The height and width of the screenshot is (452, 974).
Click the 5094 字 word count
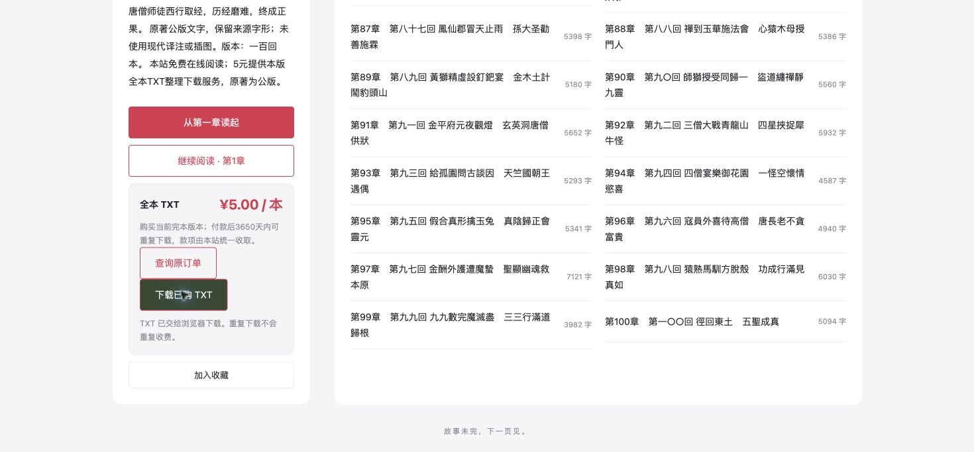pyautogui.click(x=832, y=322)
